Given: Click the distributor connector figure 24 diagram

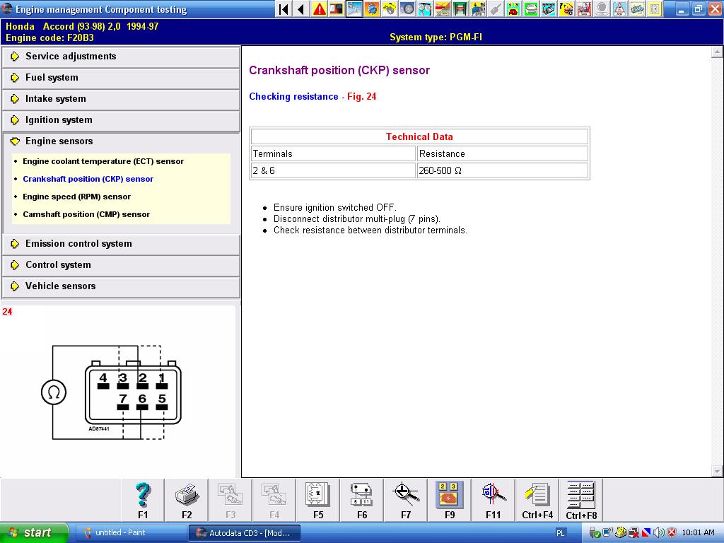Looking at the screenshot, I should tap(111, 392).
